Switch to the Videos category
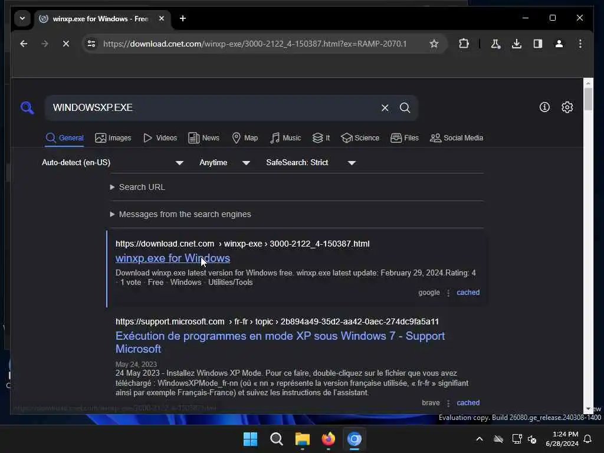This screenshot has height=453, width=604. point(160,138)
